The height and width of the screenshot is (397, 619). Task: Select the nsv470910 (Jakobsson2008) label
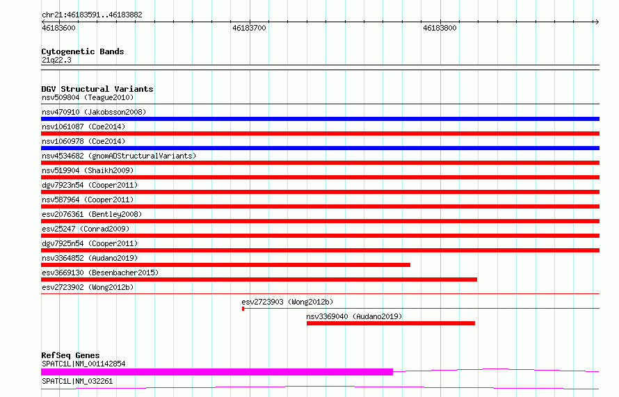pyautogui.click(x=94, y=112)
